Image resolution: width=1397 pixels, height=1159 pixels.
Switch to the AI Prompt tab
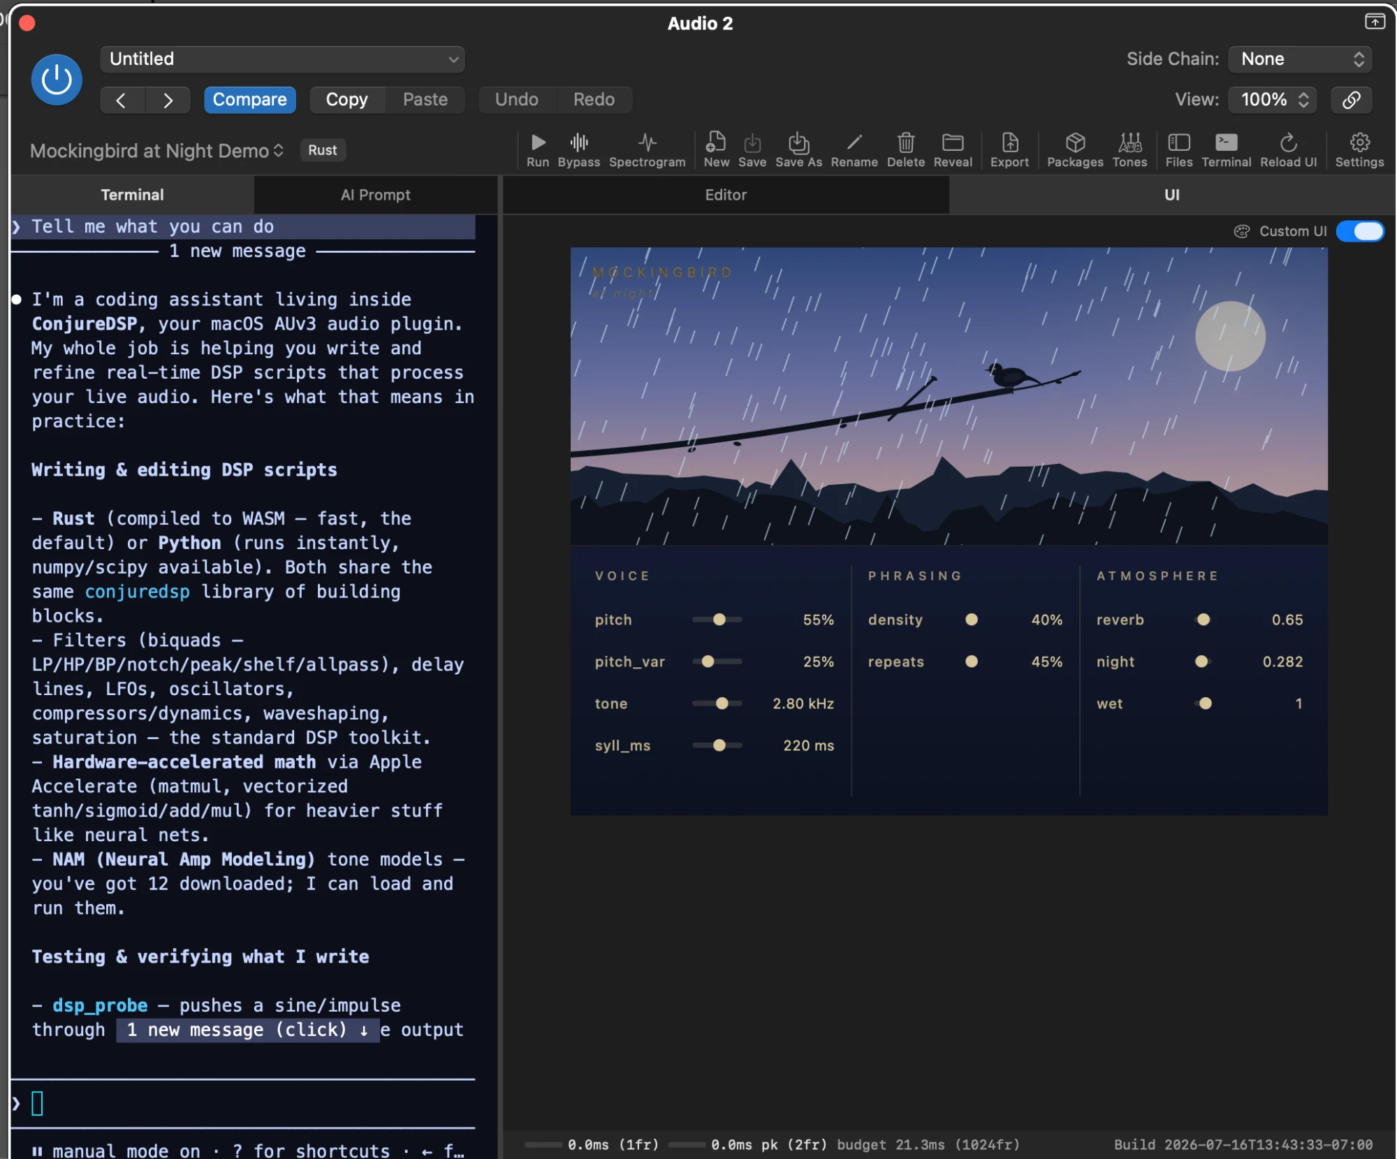coord(375,195)
